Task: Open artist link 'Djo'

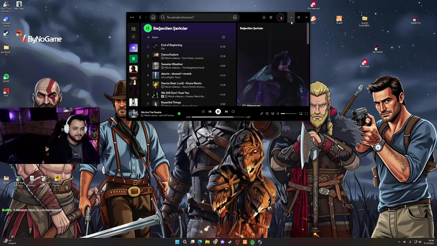Action: [163, 49]
